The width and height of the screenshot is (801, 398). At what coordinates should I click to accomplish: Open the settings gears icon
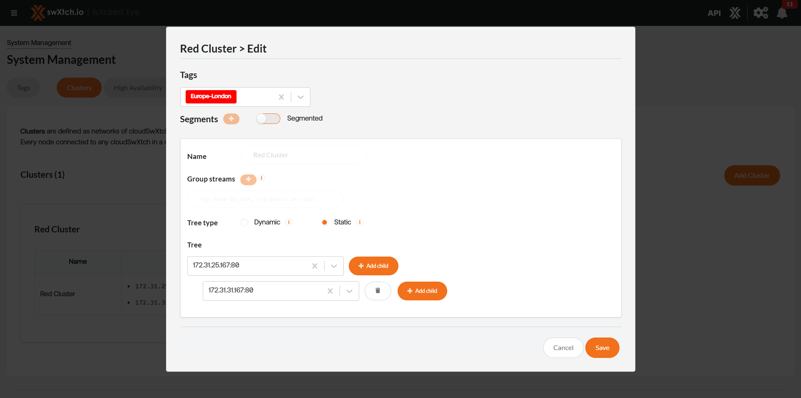pyautogui.click(x=760, y=13)
